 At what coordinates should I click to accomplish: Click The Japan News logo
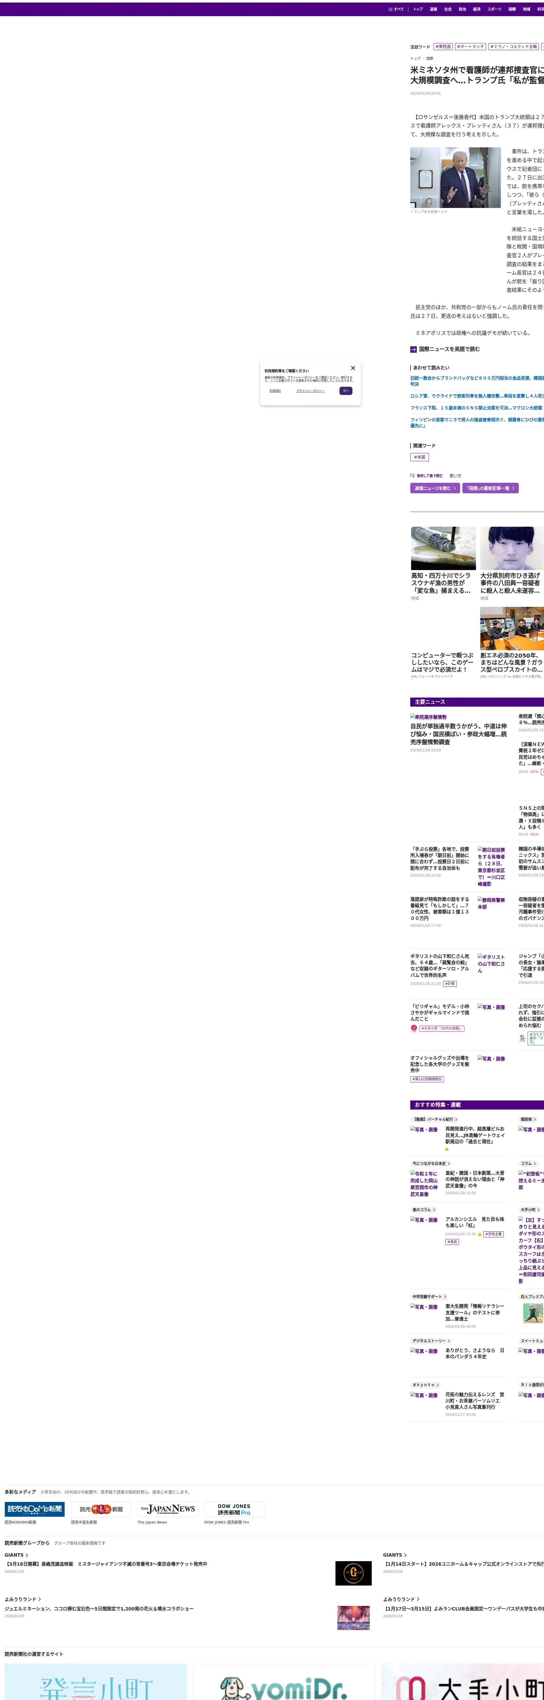[168, 1509]
